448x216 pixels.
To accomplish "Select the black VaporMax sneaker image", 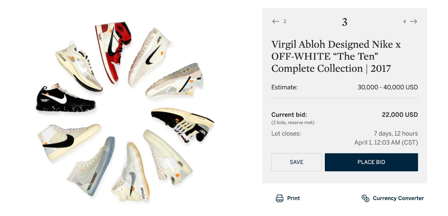I will tap(65, 99).
